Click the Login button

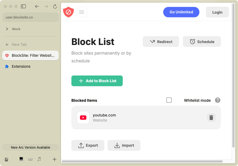[217, 12]
